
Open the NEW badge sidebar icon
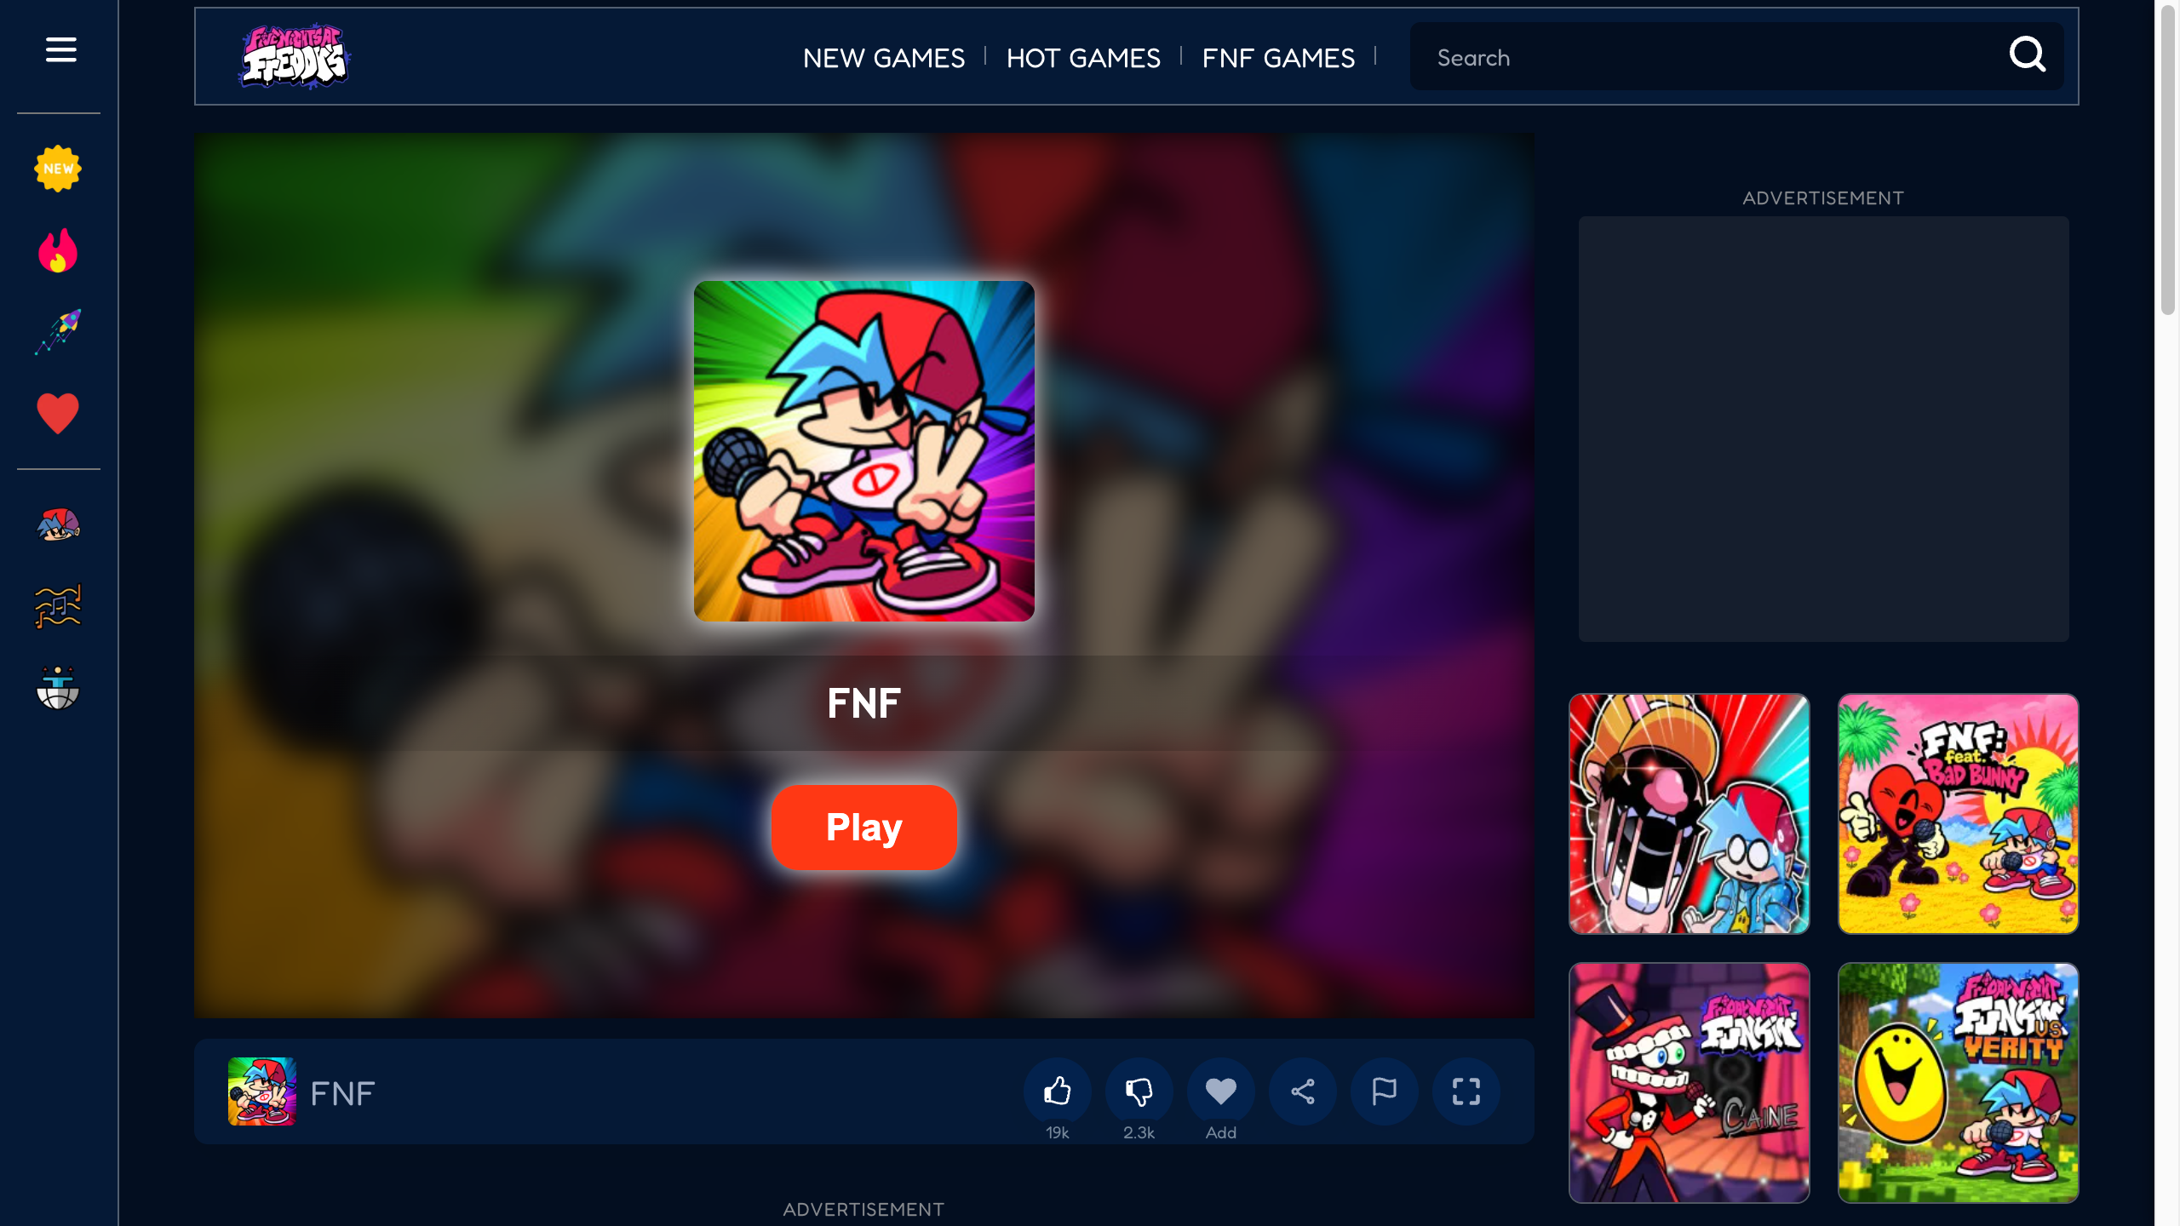58,169
